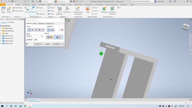The image size is (192, 108).
Task: Click Create Derived Substitutes
Action: pos(78,11)
